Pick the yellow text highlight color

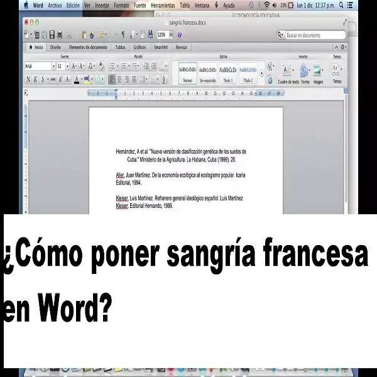[87, 79]
